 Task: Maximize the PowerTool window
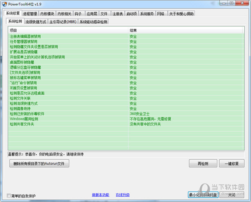[231, 3]
